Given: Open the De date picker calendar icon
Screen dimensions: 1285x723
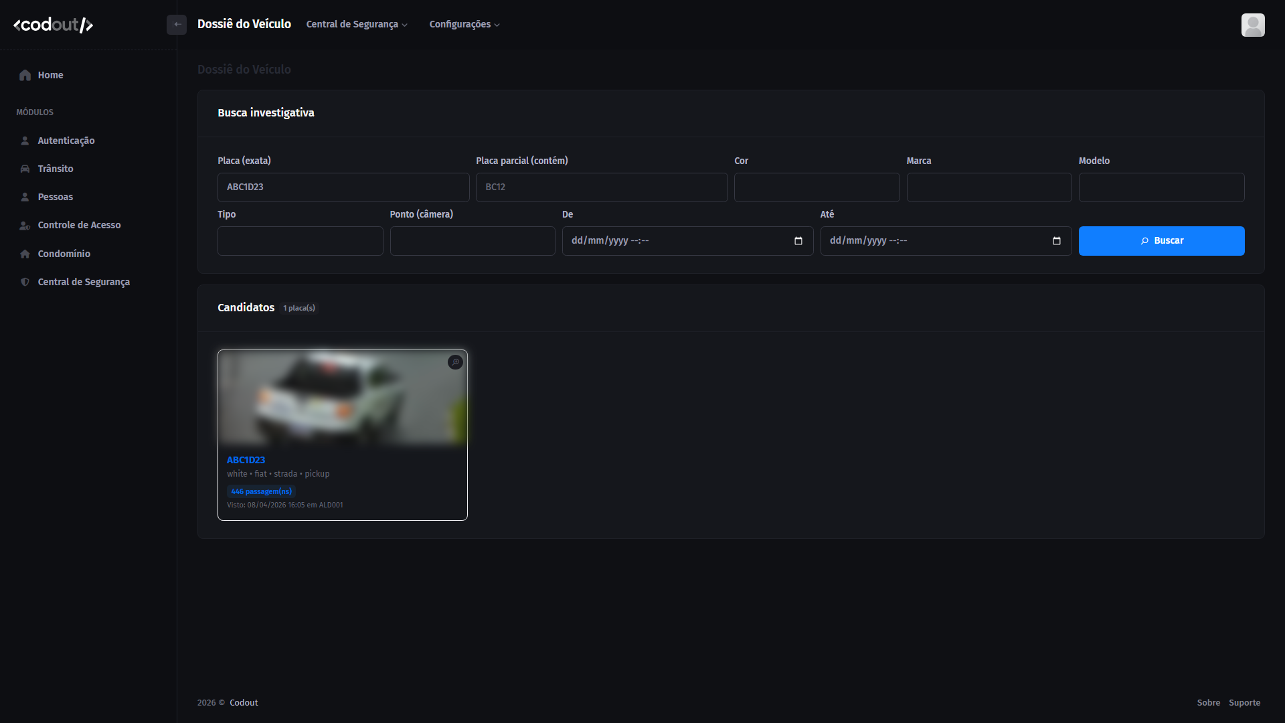Looking at the screenshot, I should click(x=798, y=241).
